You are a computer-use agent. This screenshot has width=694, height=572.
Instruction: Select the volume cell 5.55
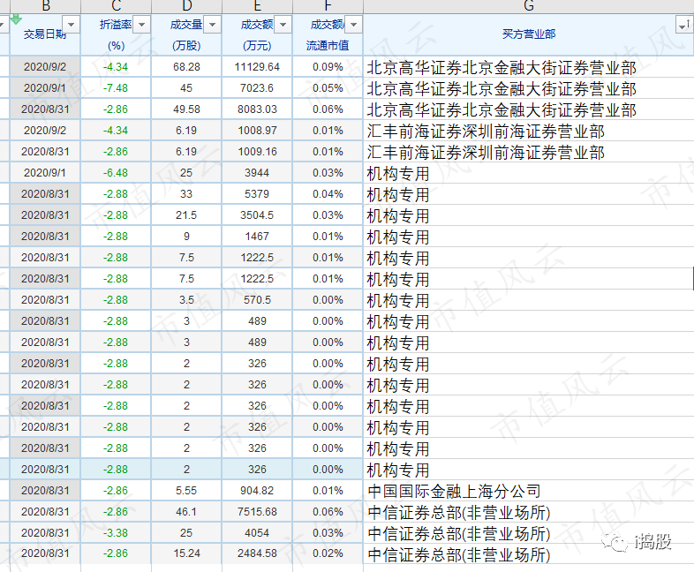pyautogui.click(x=187, y=491)
